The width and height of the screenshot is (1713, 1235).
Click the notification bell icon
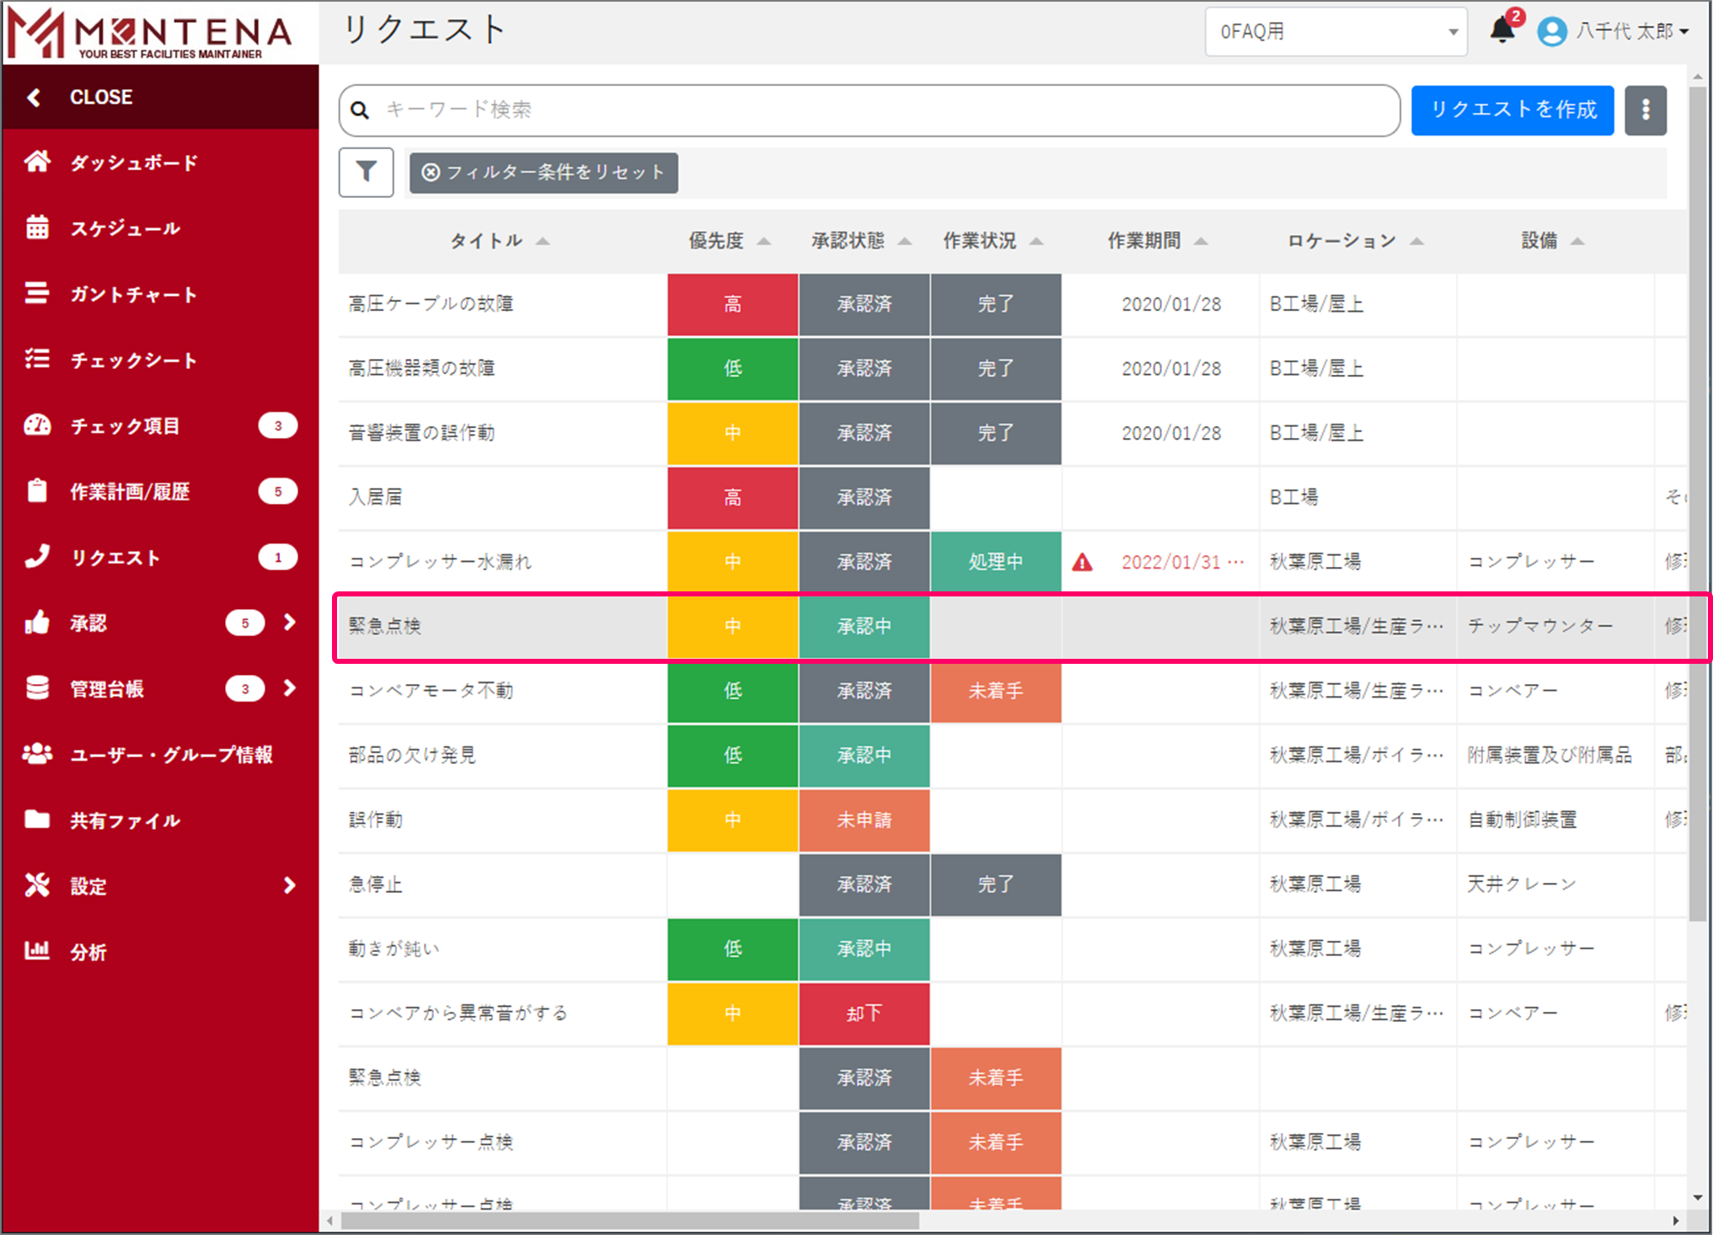1502,31
